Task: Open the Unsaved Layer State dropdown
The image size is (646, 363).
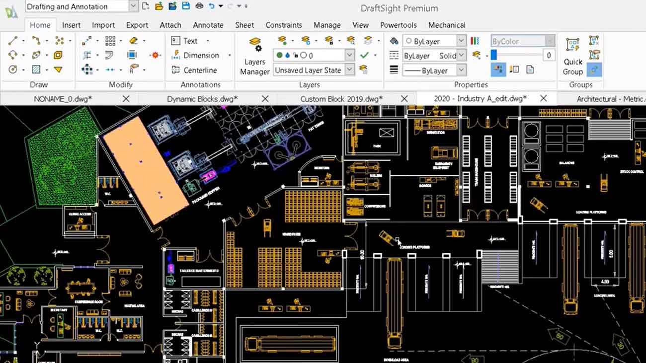Action: pyautogui.click(x=349, y=70)
